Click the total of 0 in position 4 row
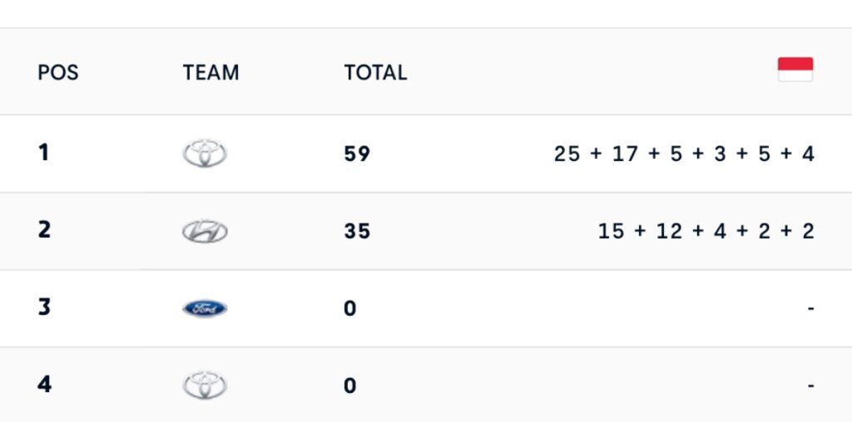 coord(350,385)
